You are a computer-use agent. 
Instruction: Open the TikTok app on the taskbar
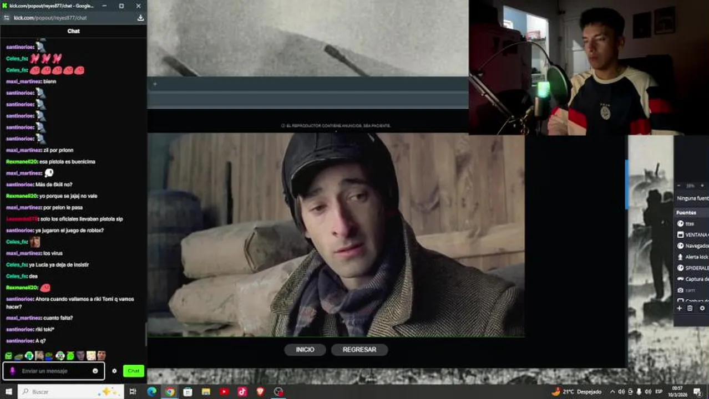(242, 392)
